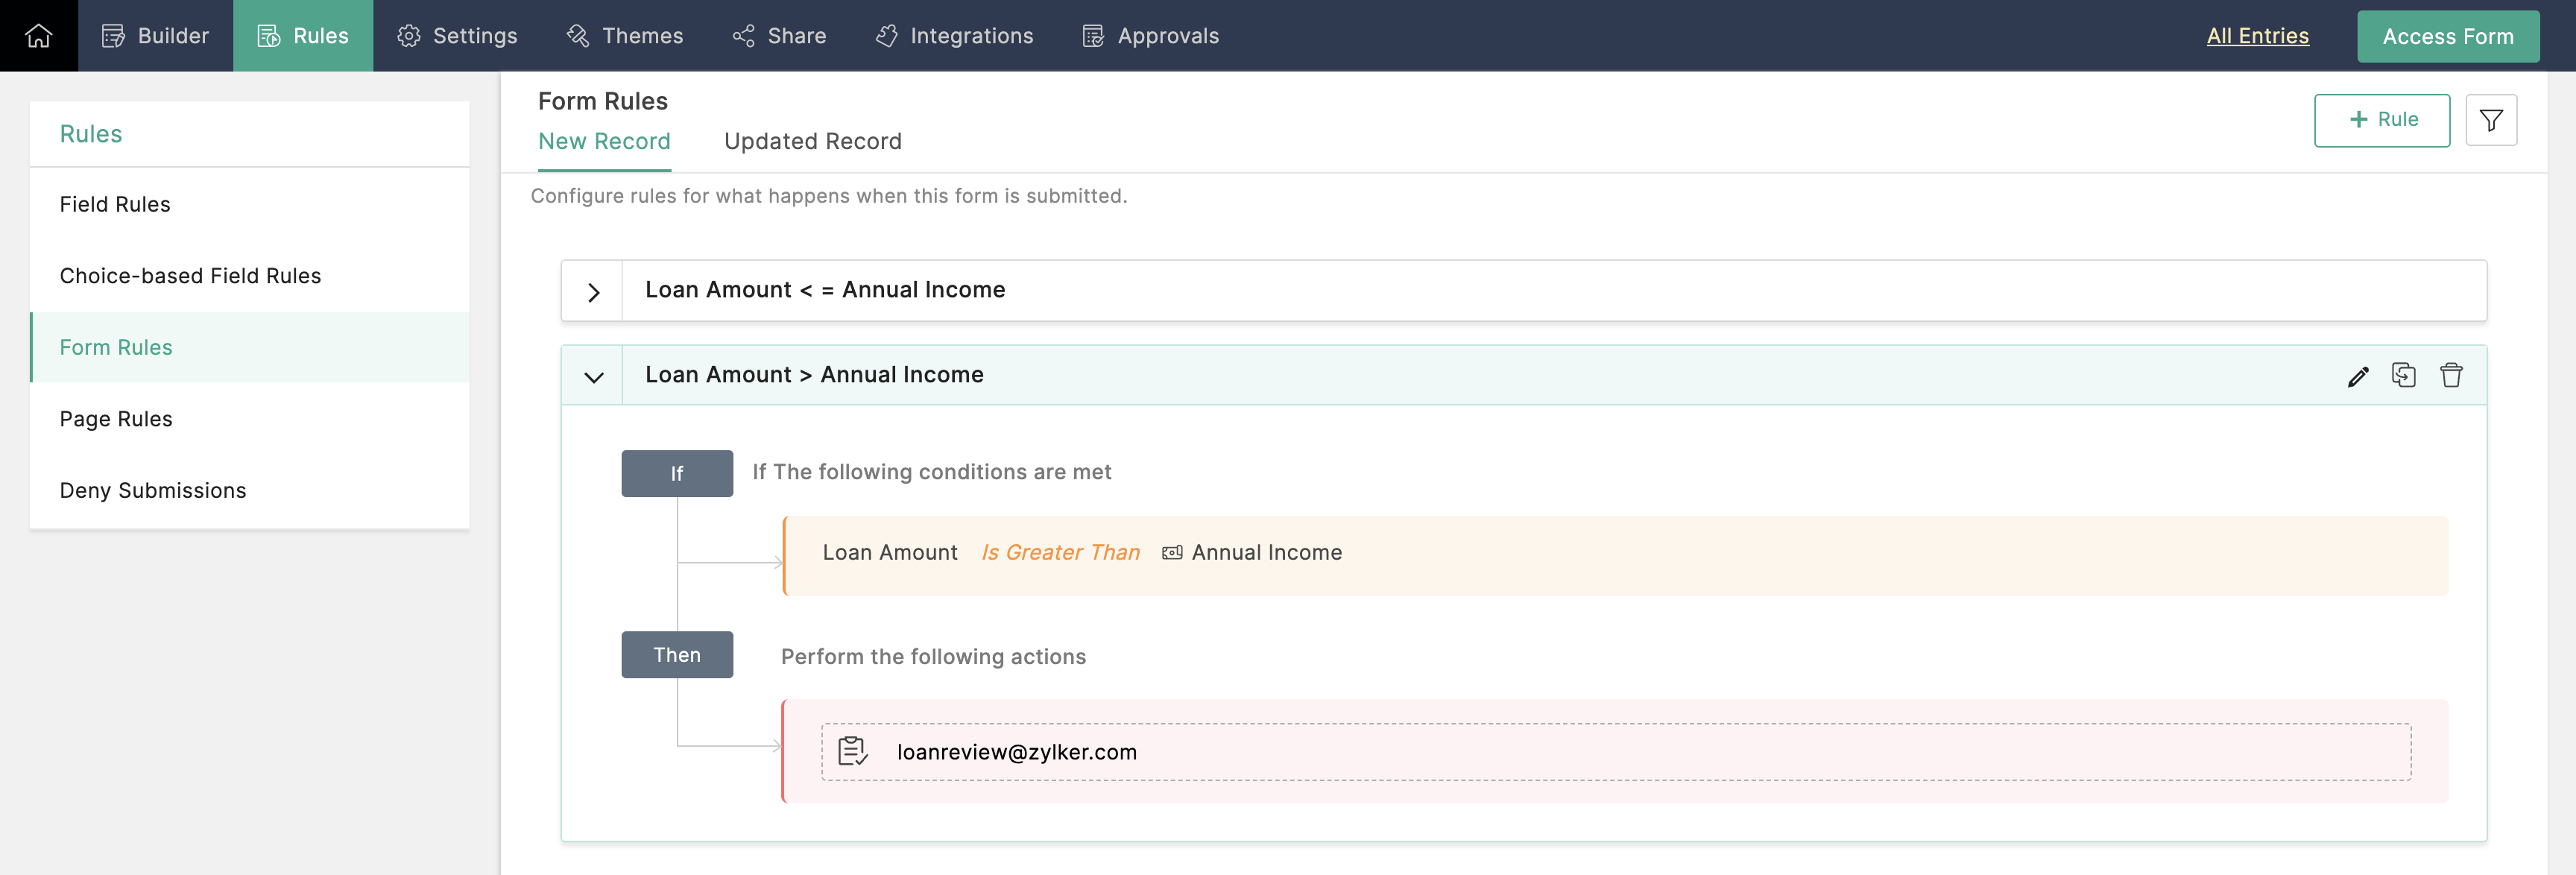This screenshot has width=2576, height=875.
Task: Open the All Entries link
Action: pos(2257,36)
